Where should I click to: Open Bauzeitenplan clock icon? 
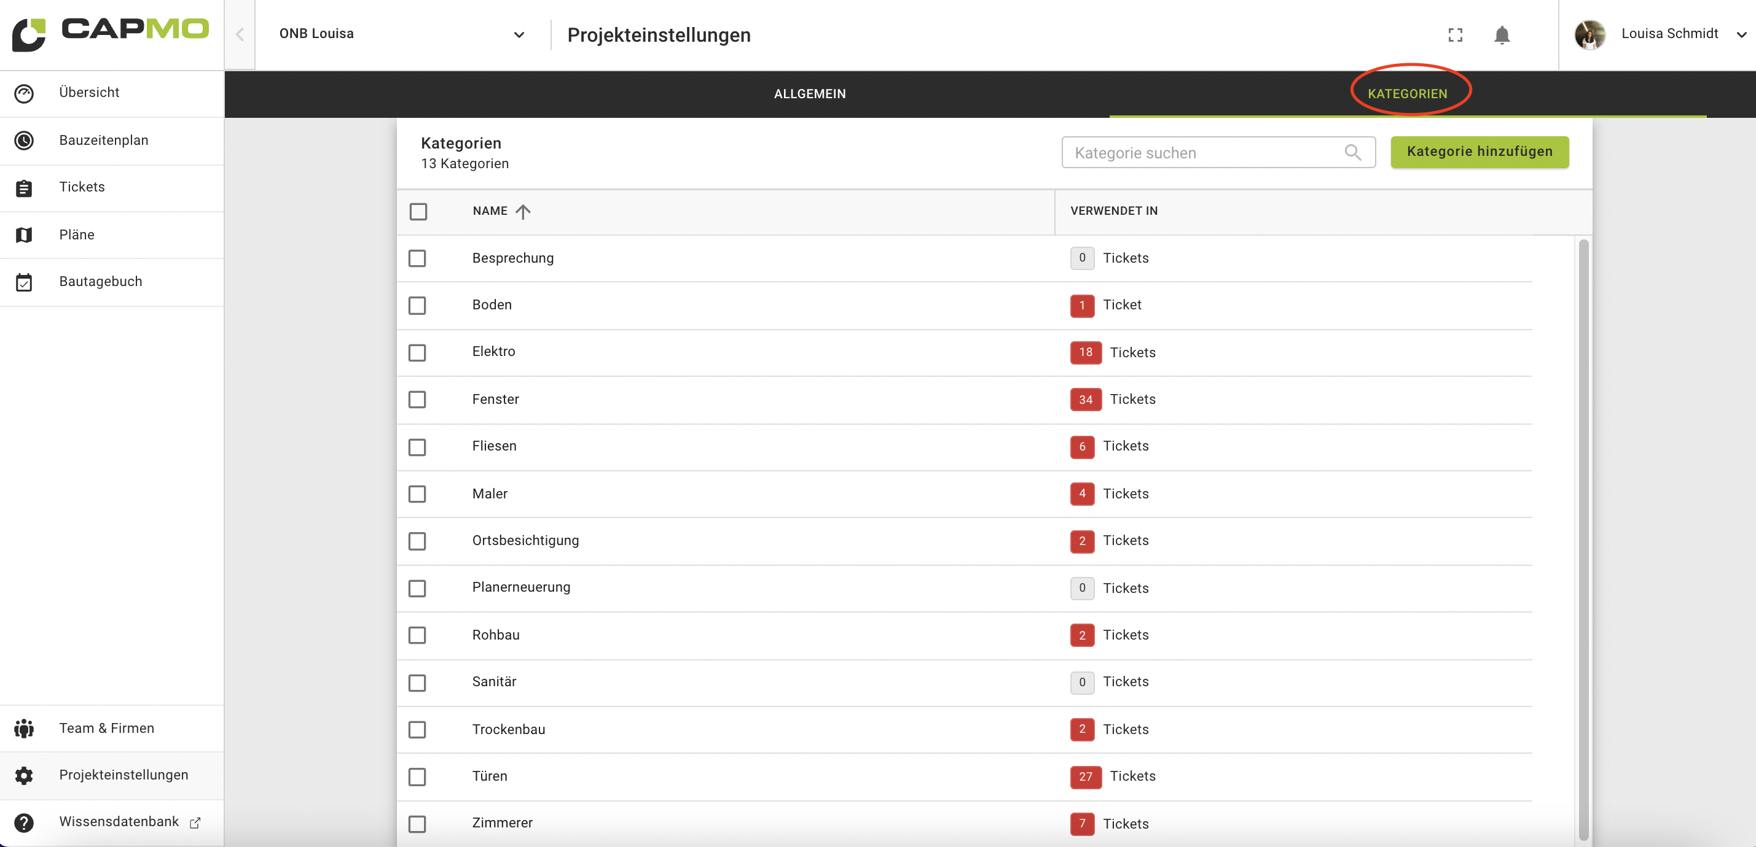[24, 141]
